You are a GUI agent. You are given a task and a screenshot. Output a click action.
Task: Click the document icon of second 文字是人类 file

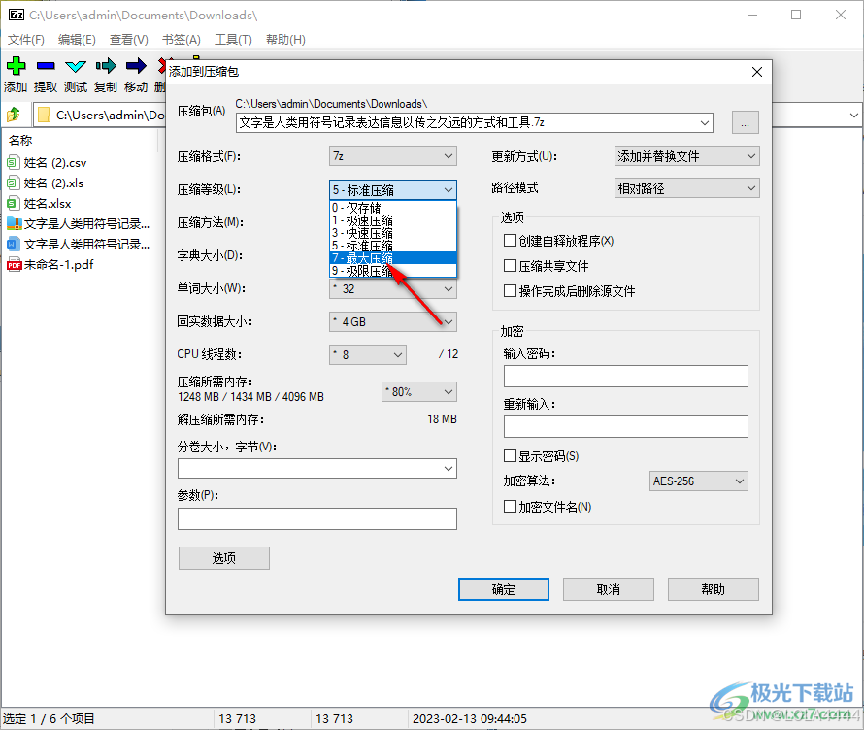(14, 244)
